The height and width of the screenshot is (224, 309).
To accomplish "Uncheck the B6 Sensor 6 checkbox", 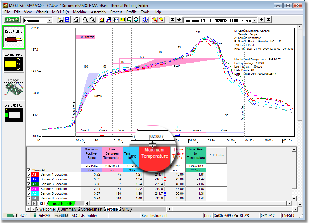I will [x=29, y=198].
